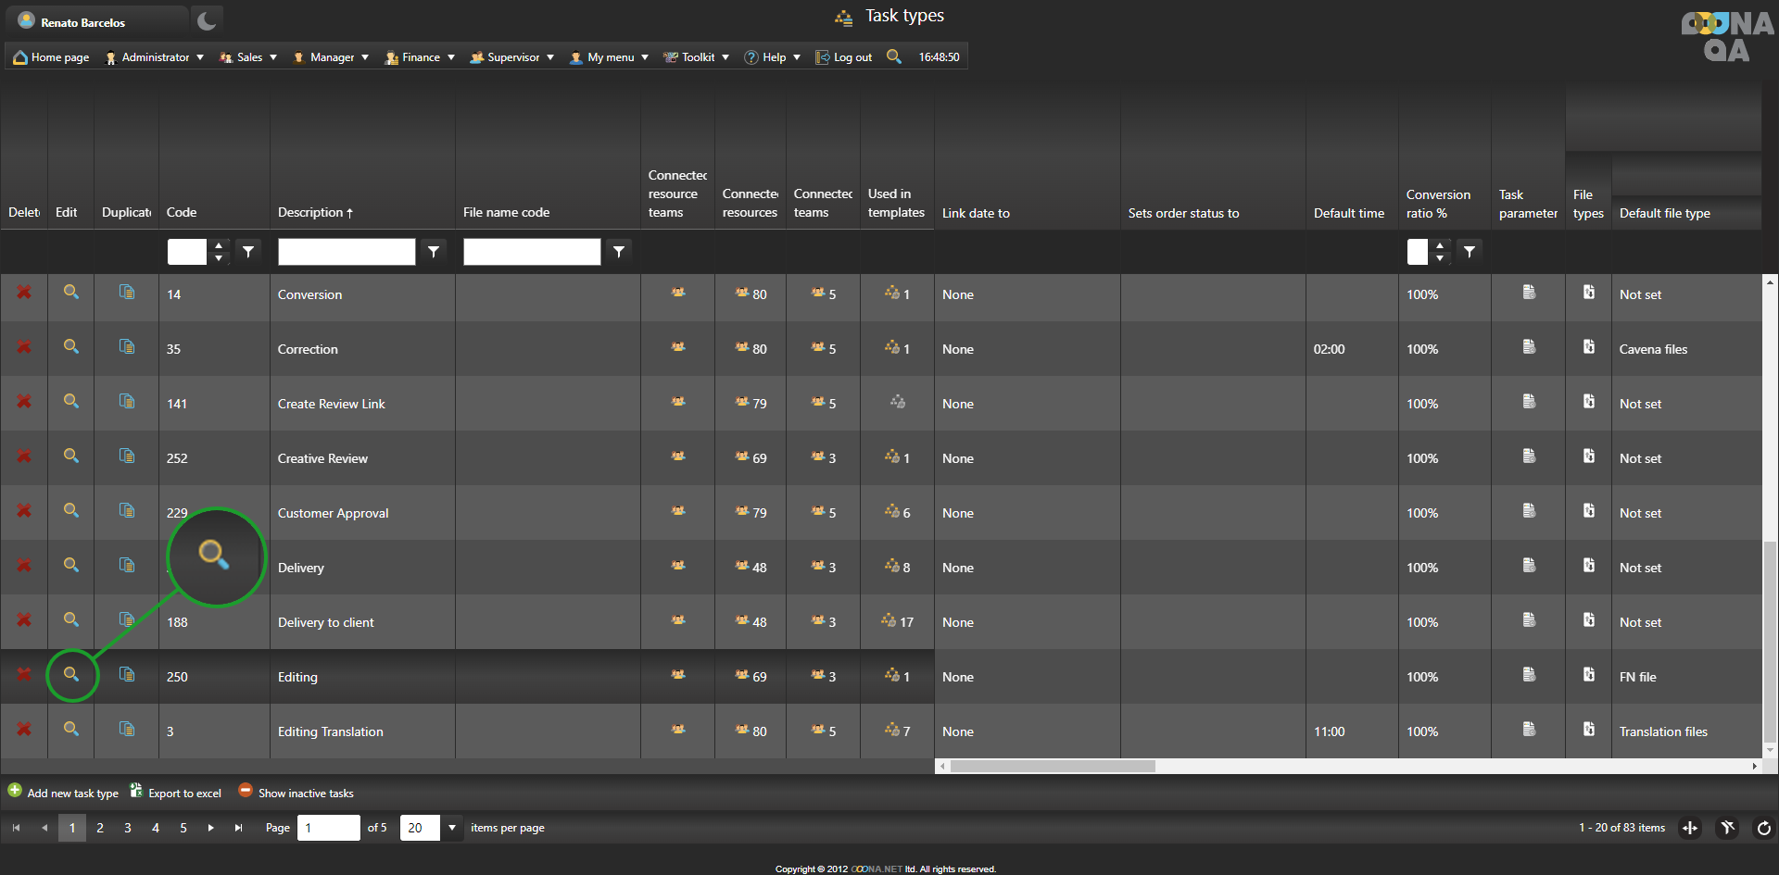Click the search magnifier in top menu
Image resolution: width=1779 pixels, height=875 pixels.
coord(893,56)
